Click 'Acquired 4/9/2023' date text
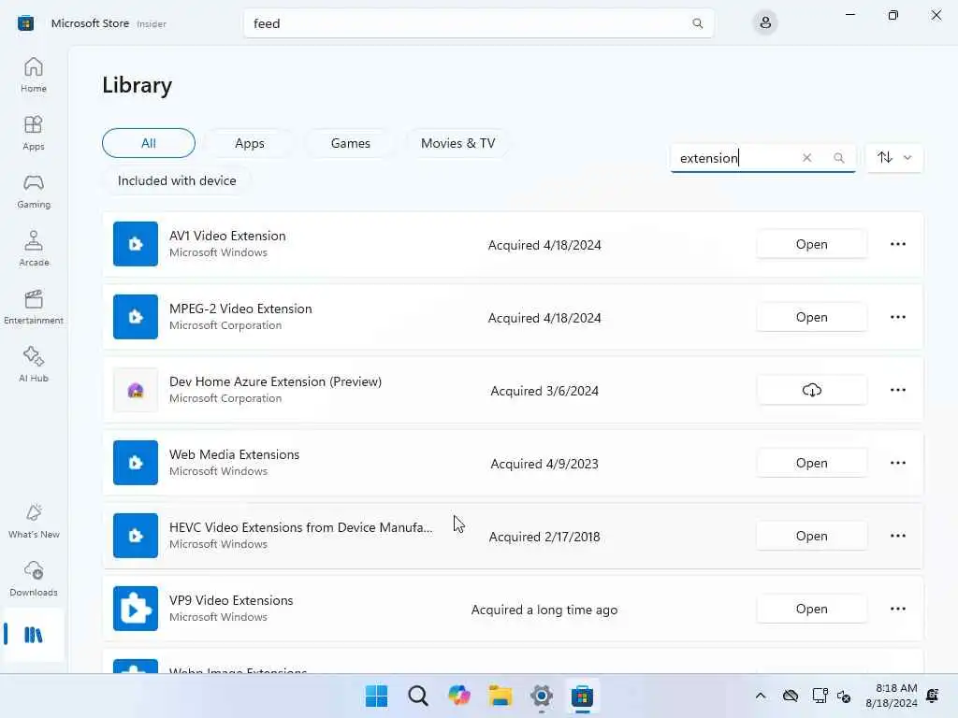This screenshot has width=958, height=718. click(544, 464)
